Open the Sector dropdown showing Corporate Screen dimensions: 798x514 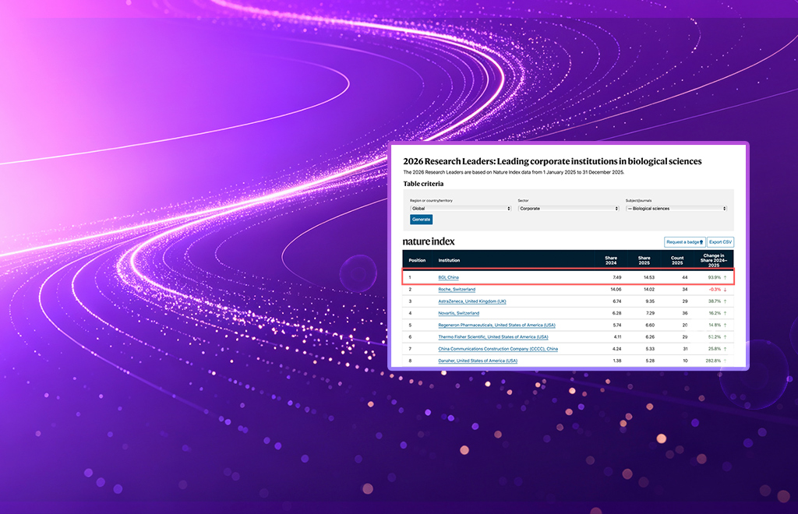pos(568,209)
